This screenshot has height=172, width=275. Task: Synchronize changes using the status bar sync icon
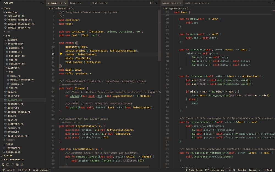coord(14,170)
